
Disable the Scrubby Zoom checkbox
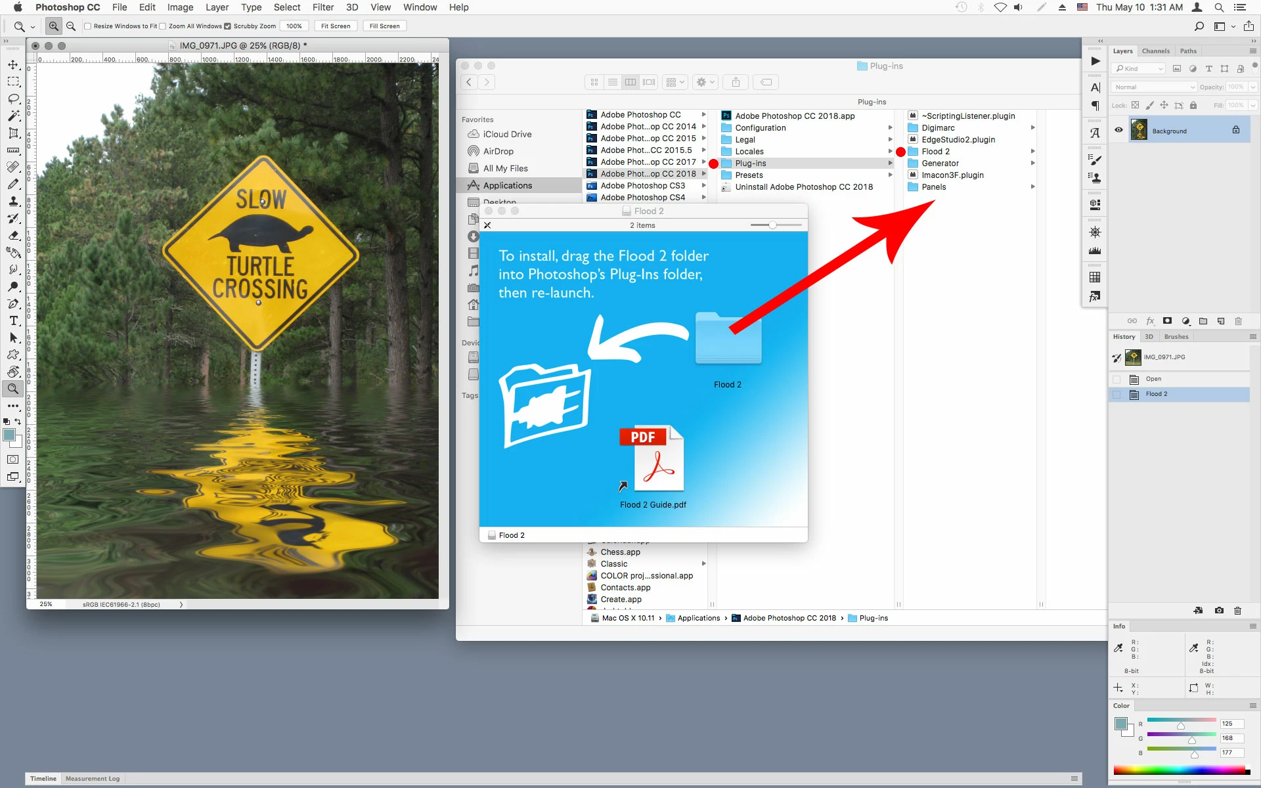point(227,26)
